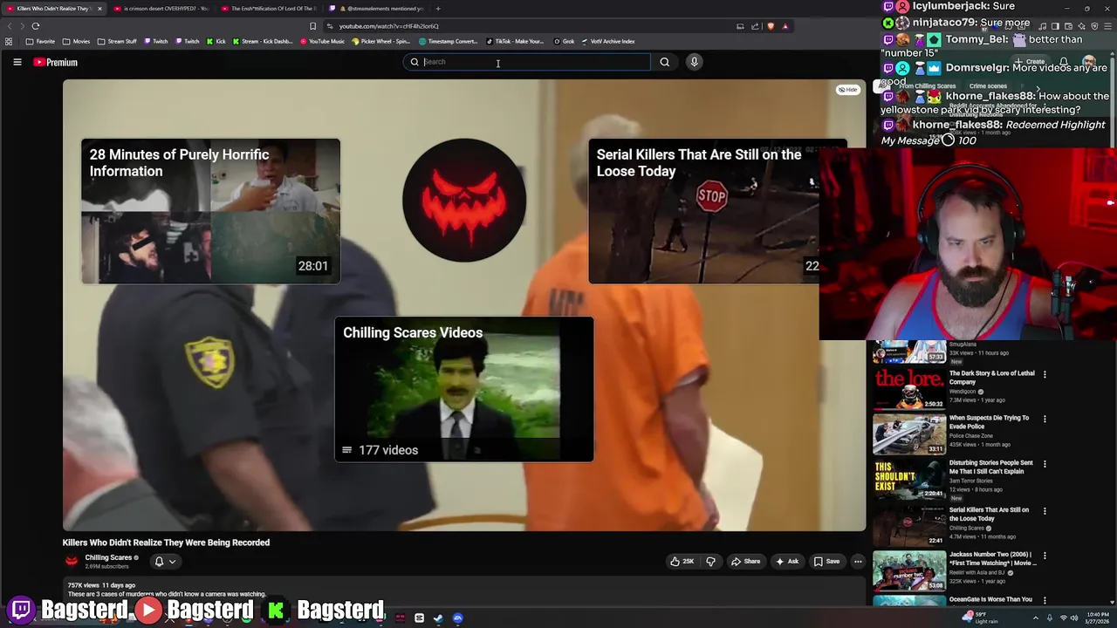Screen dimensions: 1117x628
Task: Open options menu for 'Disturbing Stories People Sent' video
Action: click(x=1045, y=464)
